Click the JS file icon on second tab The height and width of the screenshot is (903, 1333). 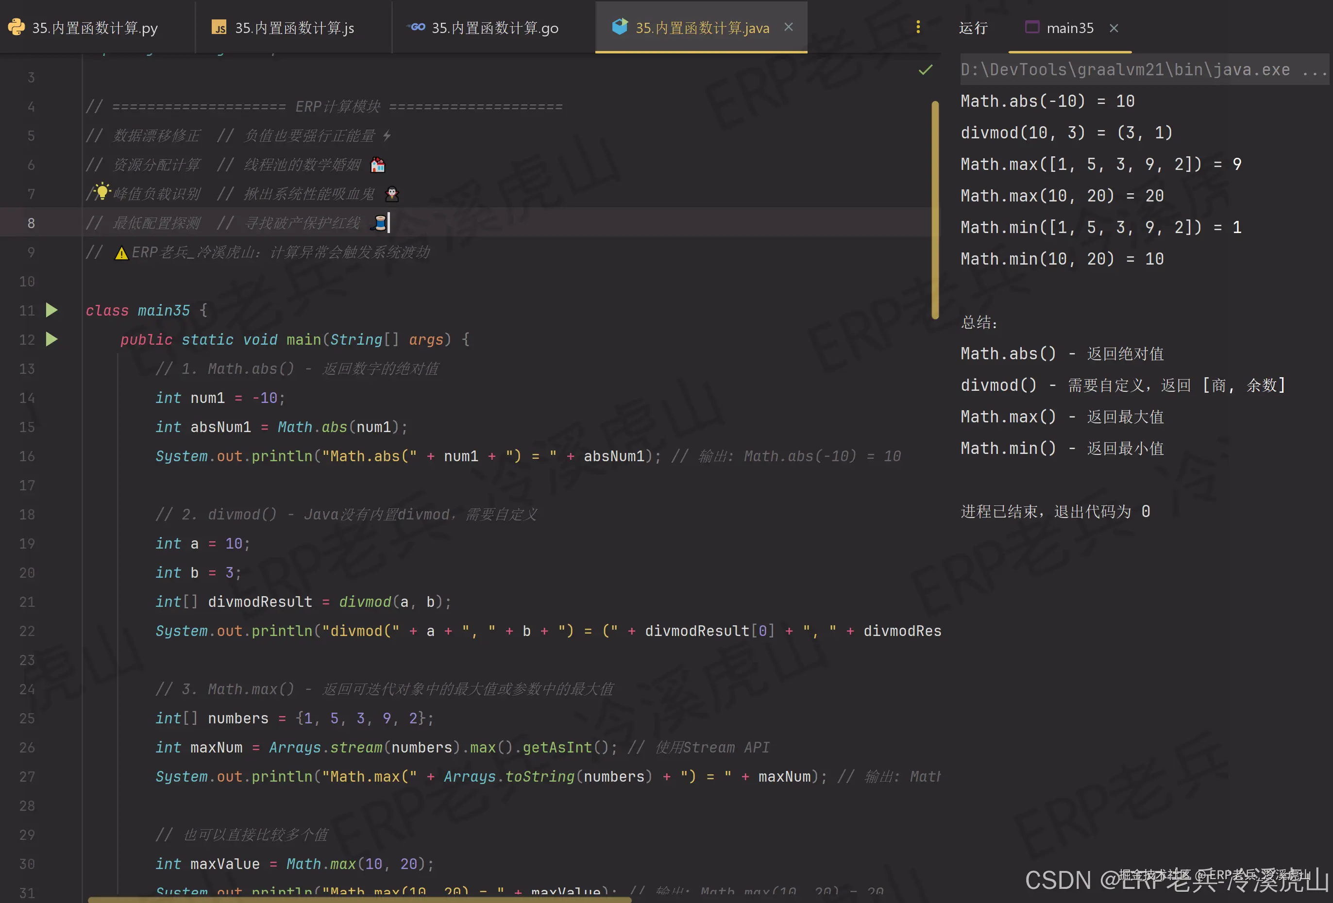(x=219, y=28)
